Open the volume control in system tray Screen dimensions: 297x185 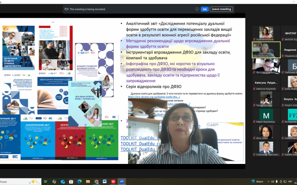click(272, 182)
